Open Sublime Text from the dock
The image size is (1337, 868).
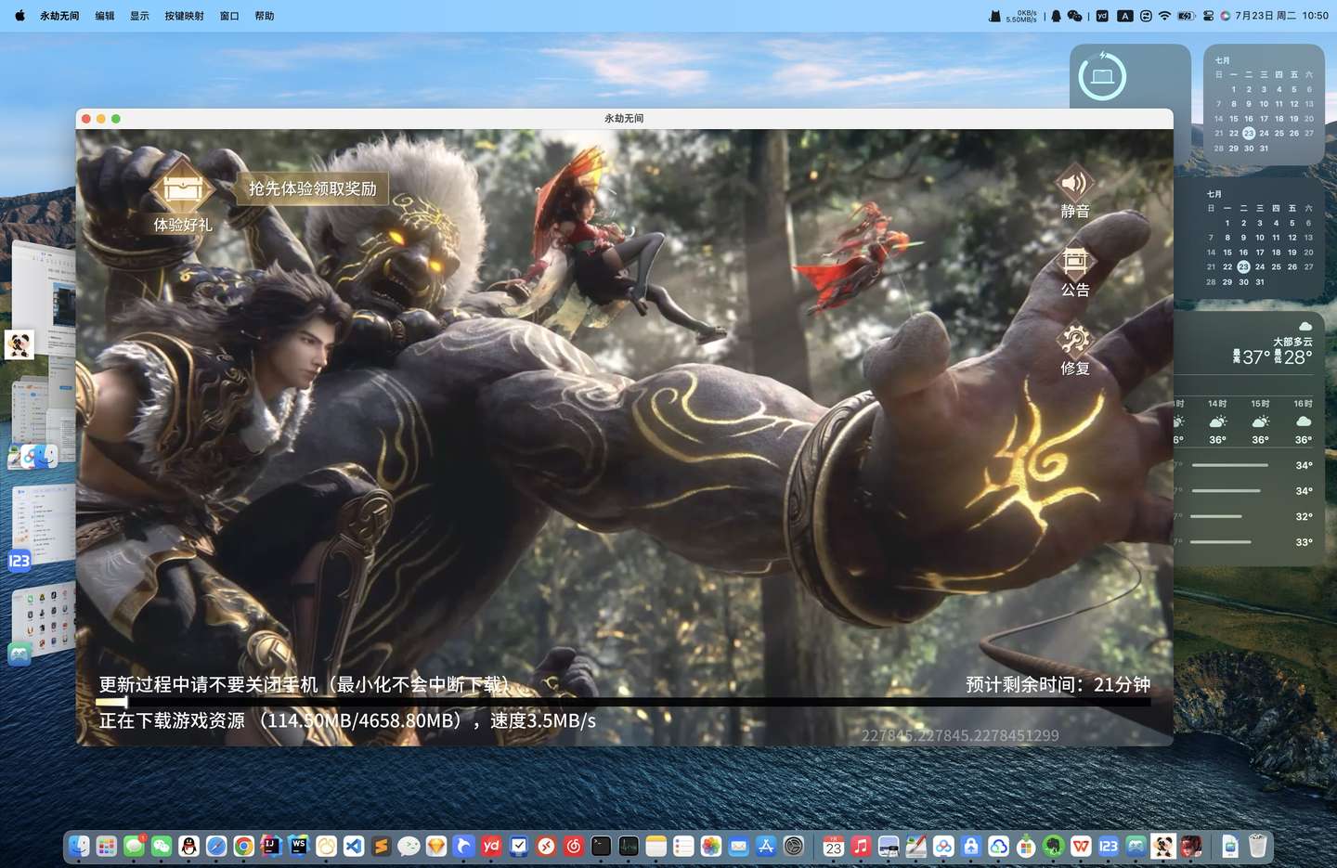pyautogui.click(x=381, y=846)
